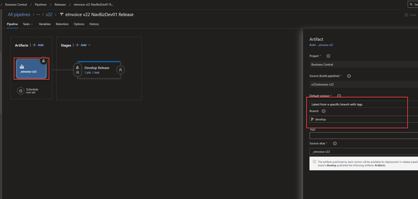The image size is (418, 199).
Task: Click the Project field Business Central
Action: click(x=363, y=64)
